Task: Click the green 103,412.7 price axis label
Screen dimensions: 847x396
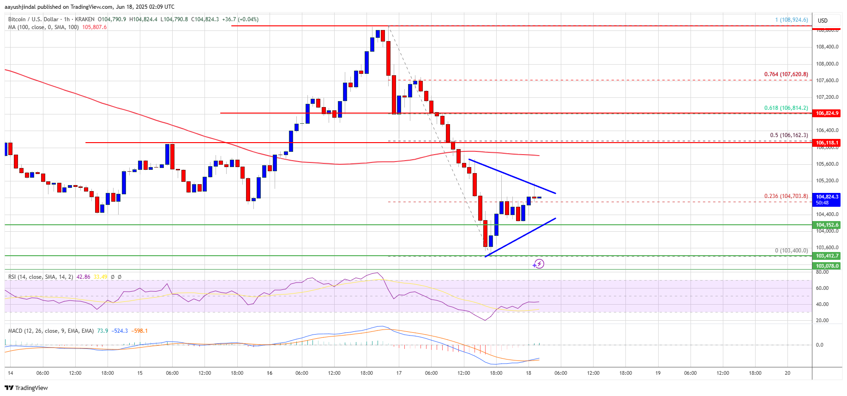Action: tap(827, 256)
